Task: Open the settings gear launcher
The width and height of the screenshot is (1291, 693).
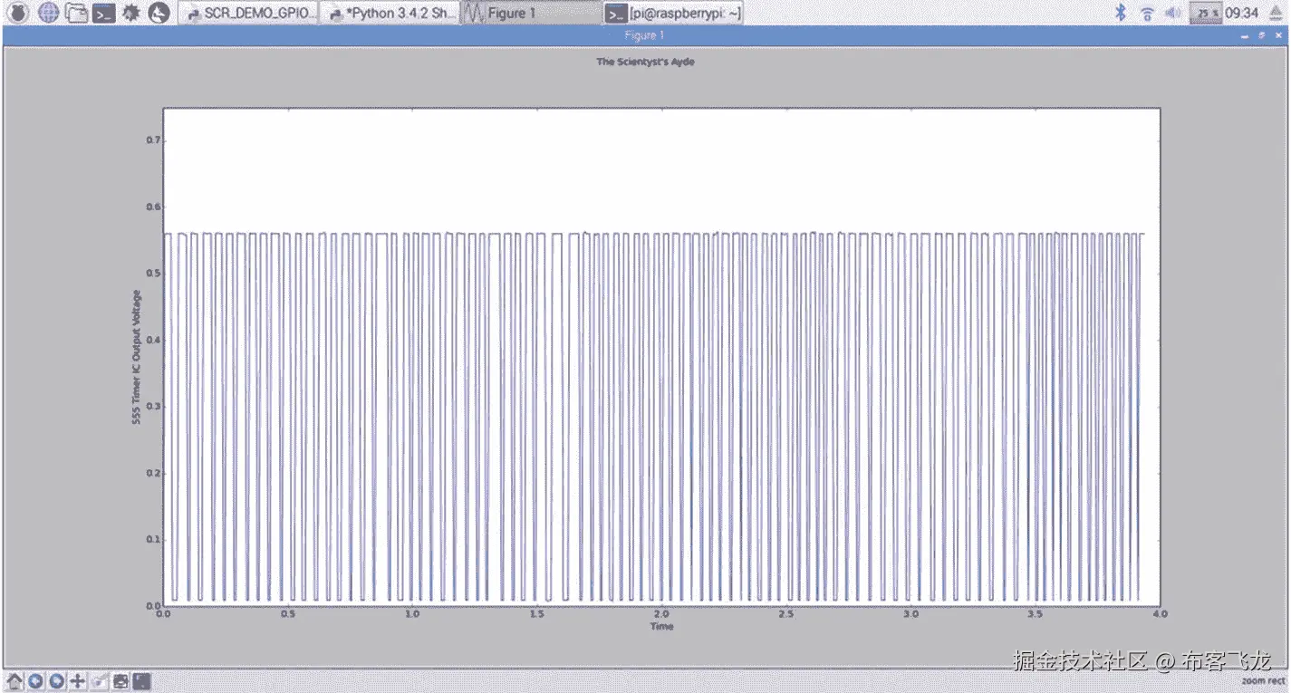Action: [130, 12]
